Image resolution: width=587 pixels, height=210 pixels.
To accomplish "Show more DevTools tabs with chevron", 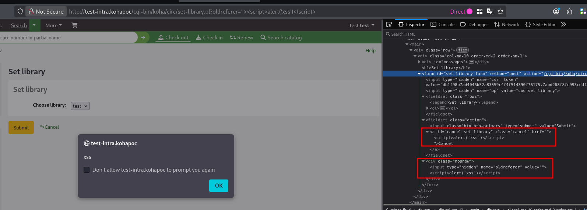I will pyautogui.click(x=563, y=25).
